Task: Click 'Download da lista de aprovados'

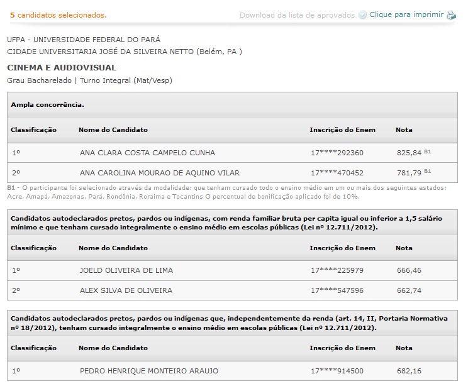Action: coord(297,15)
